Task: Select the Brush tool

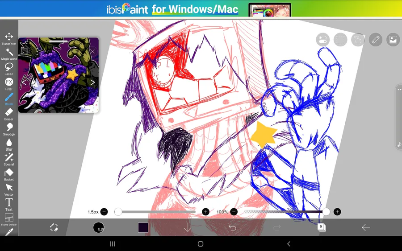Action: pos(9,99)
